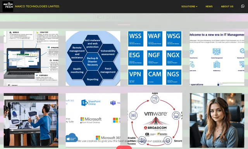Viewport: 248px width, 149px height.
Task: Open the Microsoft 365 products thumbnail
Action: click(93, 120)
